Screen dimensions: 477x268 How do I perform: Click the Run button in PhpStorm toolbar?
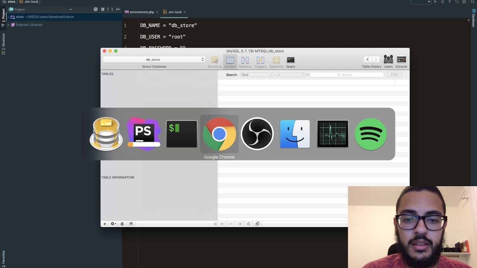(x=435, y=2)
